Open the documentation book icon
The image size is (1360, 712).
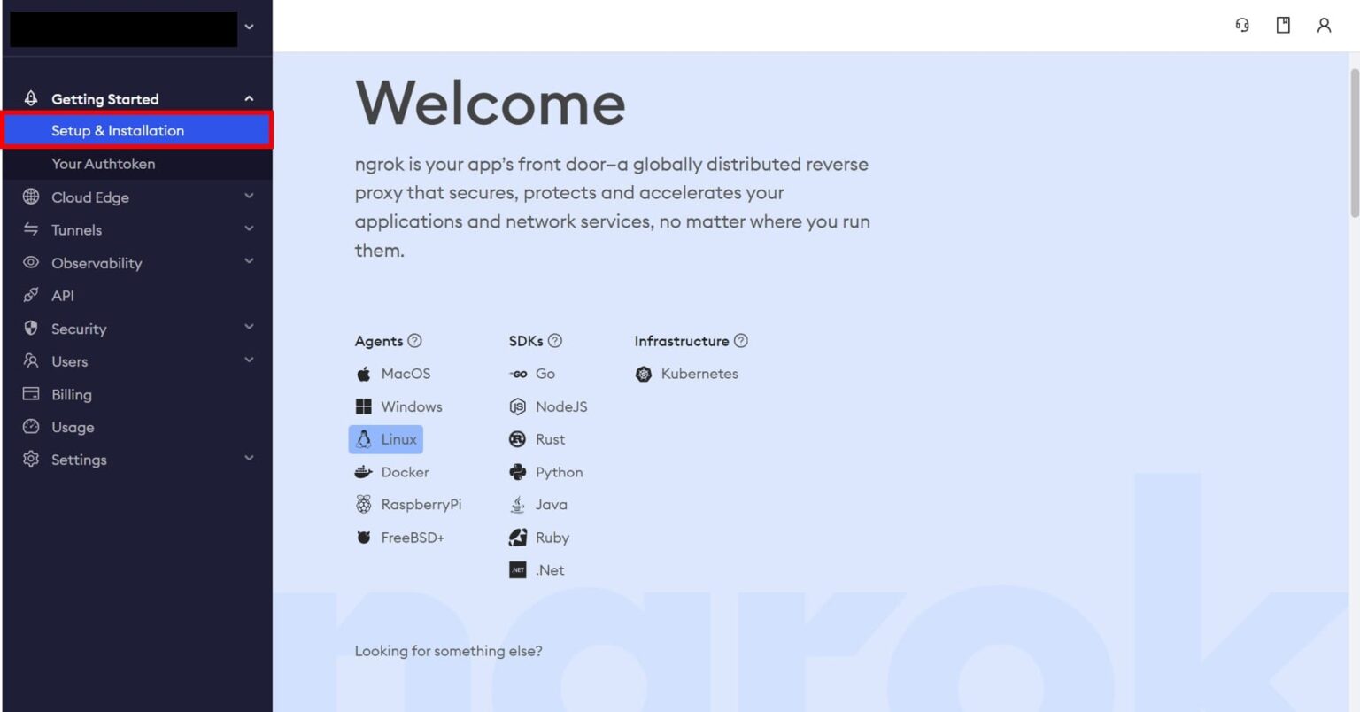(1283, 26)
